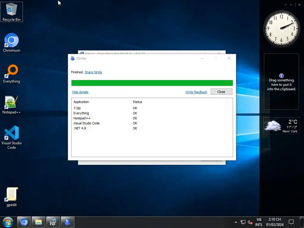Select the Setup installer taskbar button
The height and width of the screenshot is (228, 304).
[x=53, y=222]
